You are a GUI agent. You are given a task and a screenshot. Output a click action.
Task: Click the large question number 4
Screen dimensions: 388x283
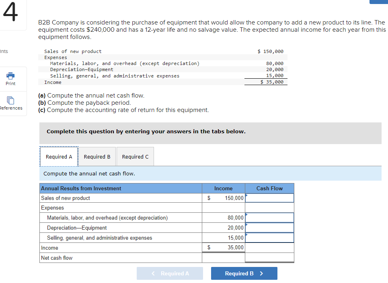(10, 12)
